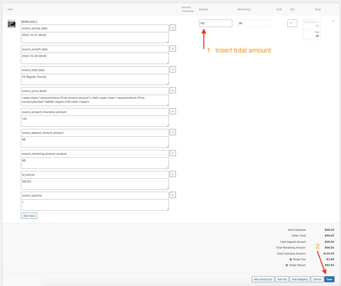
Task: Delete the ovacrs_quantity meta entry
Action: [x=173, y=195]
